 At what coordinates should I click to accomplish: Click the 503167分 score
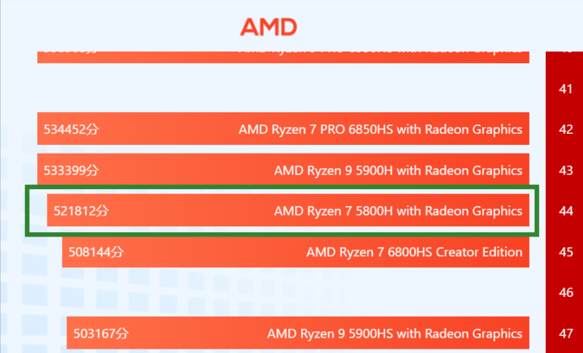point(101,333)
